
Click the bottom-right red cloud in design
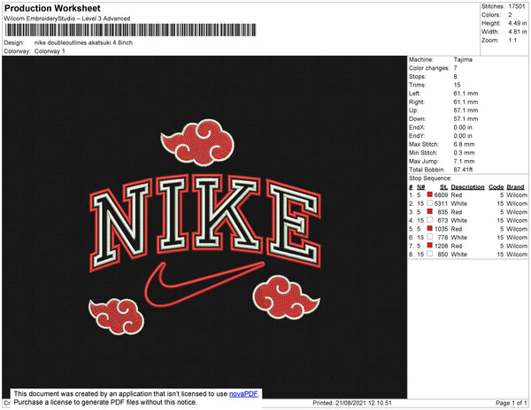(286, 297)
